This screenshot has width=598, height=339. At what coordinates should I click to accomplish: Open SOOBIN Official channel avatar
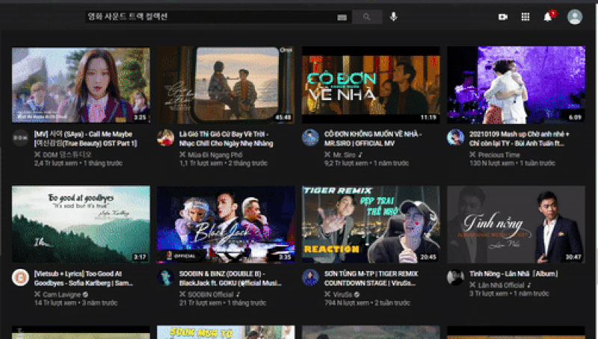(165, 277)
